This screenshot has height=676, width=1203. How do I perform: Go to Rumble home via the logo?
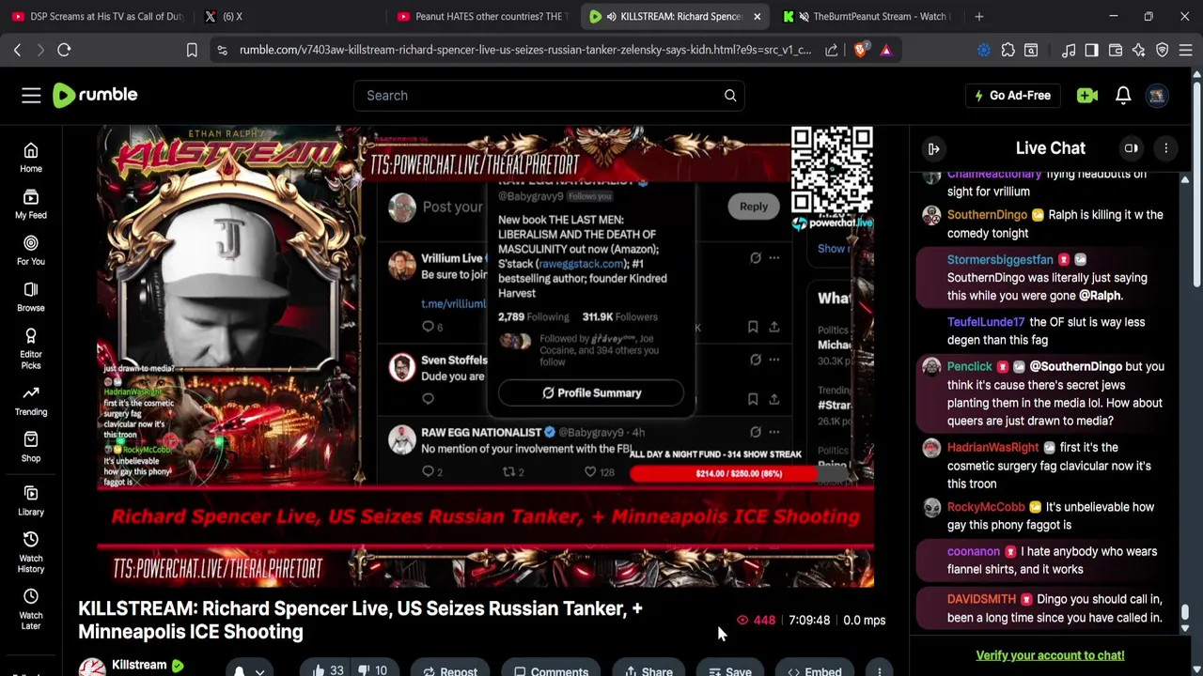[95, 95]
